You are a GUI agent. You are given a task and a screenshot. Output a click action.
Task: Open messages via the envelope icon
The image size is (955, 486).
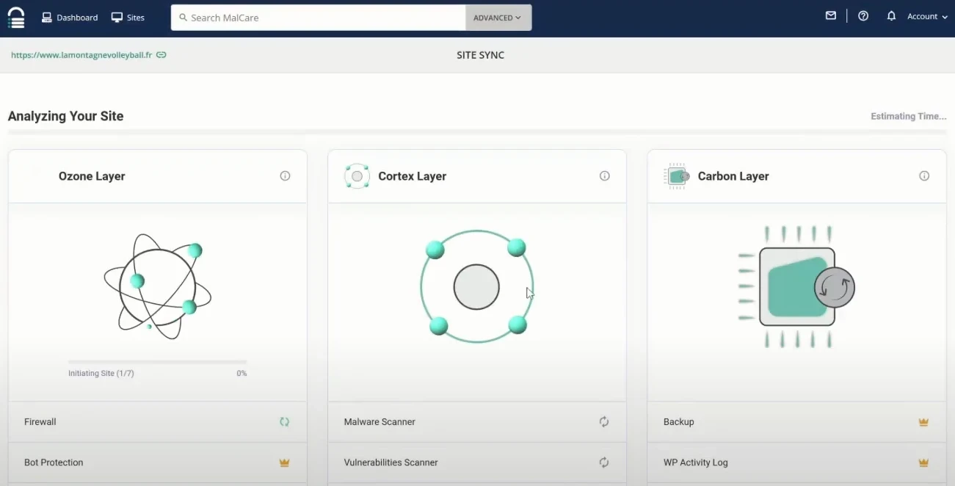coord(830,15)
